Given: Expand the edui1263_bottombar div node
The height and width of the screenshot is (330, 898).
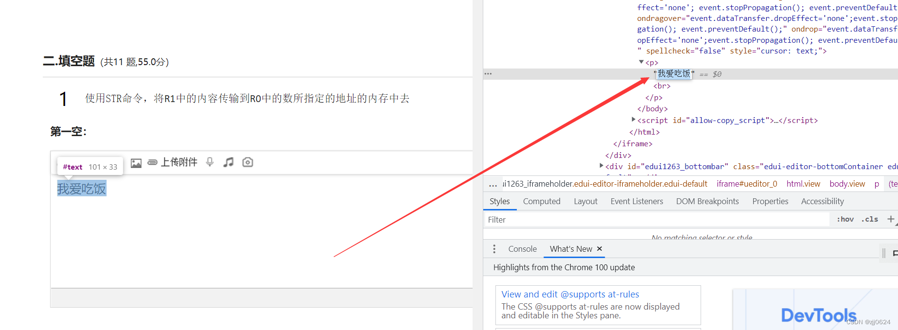Looking at the screenshot, I should 601,166.
